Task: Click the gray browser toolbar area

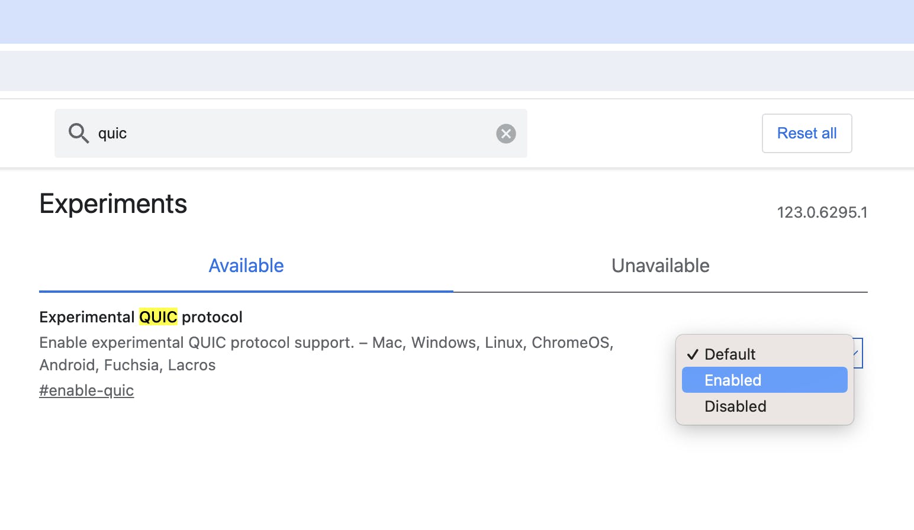Action: [x=457, y=71]
